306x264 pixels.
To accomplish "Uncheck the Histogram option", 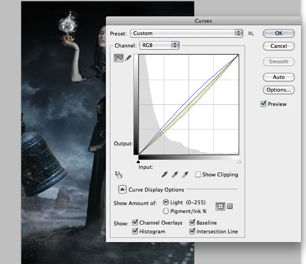I will pos(135,231).
